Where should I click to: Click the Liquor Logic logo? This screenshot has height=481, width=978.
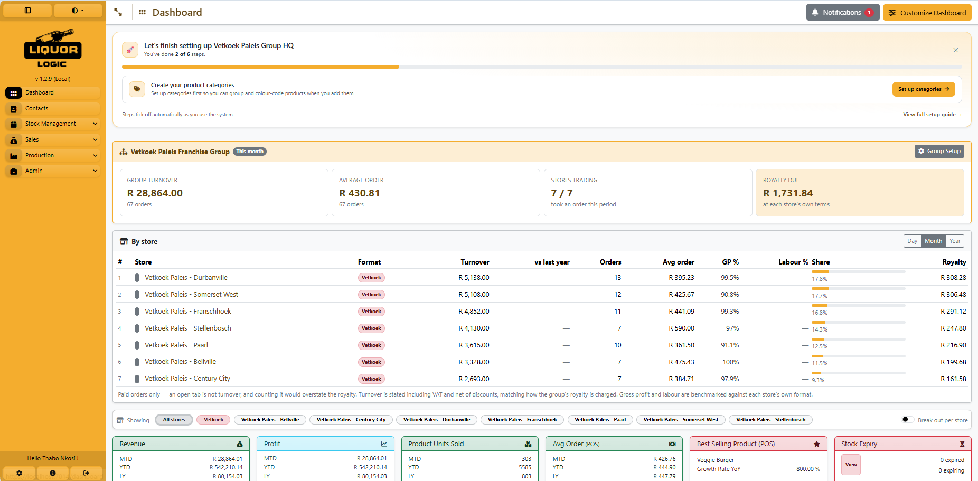(x=53, y=49)
